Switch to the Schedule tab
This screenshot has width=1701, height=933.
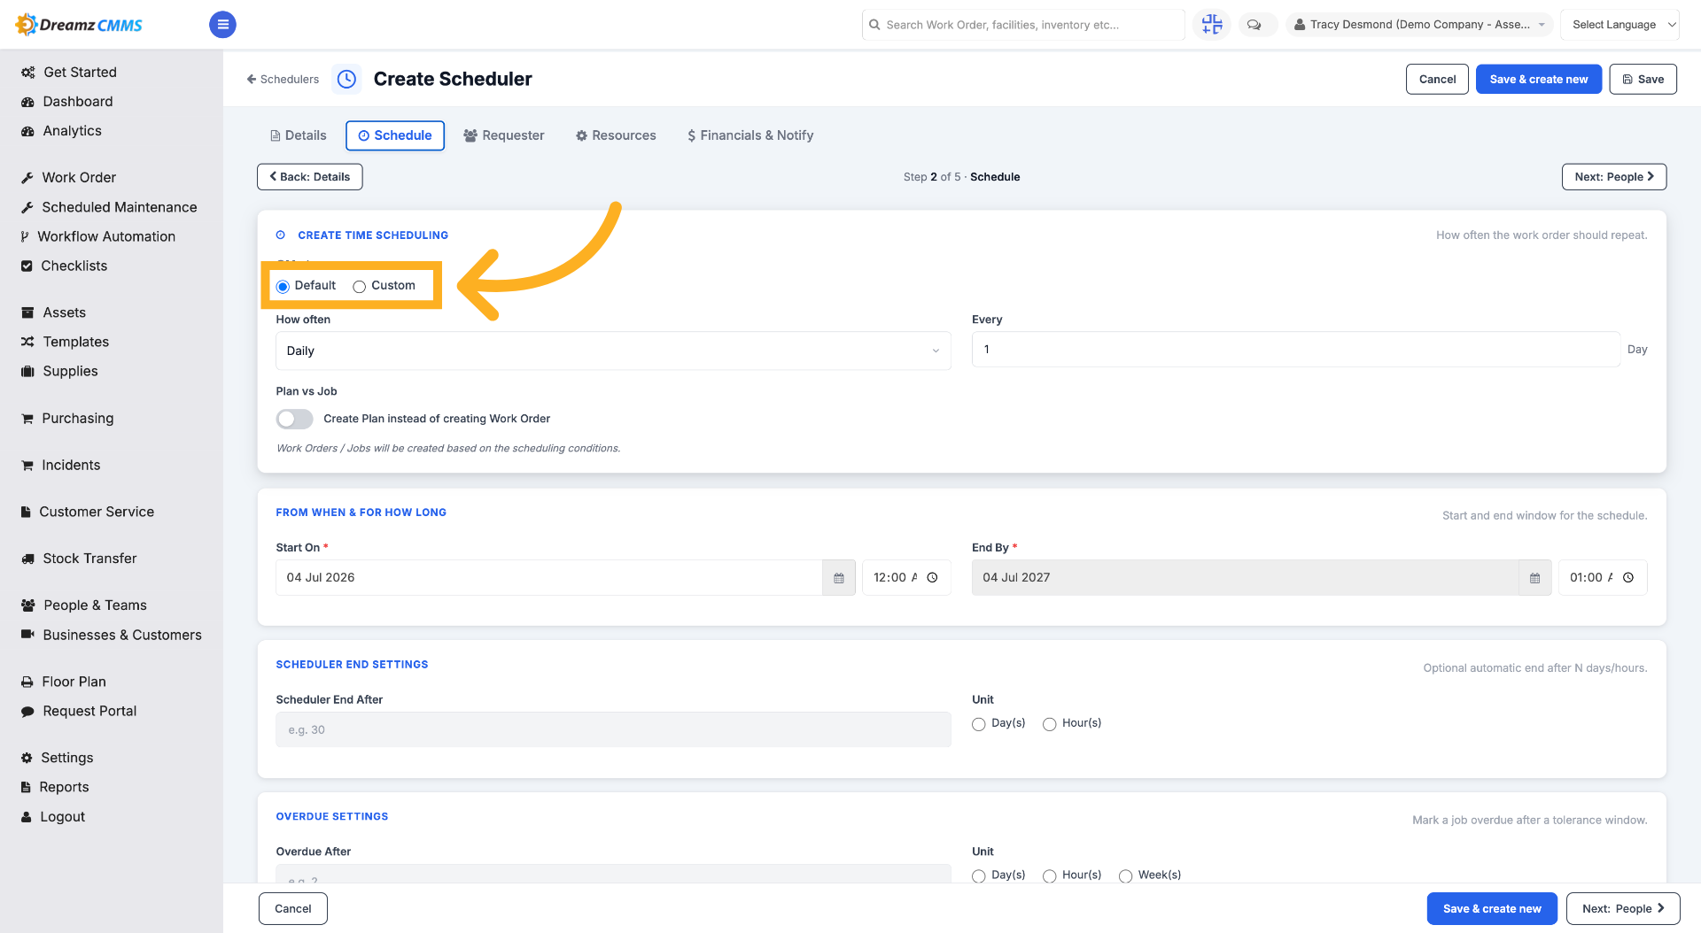(x=395, y=135)
